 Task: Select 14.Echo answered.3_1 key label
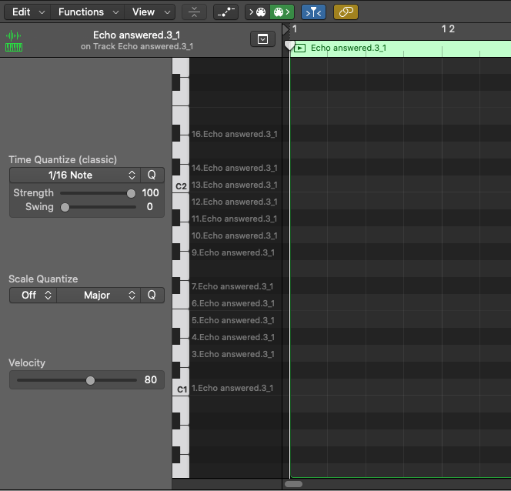(235, 168)
